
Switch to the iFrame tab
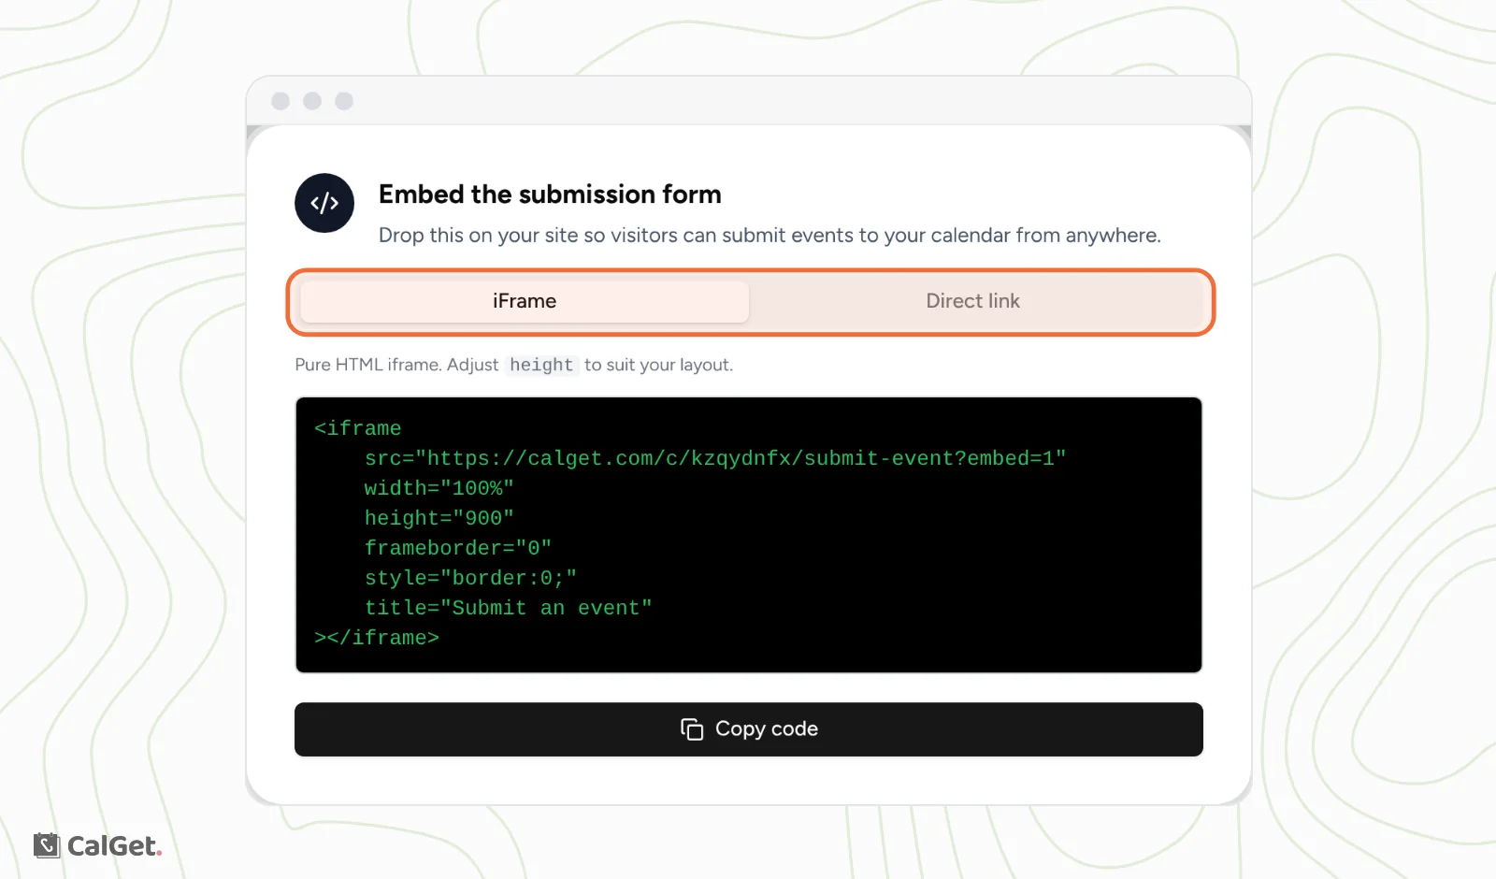coord(525,301)
